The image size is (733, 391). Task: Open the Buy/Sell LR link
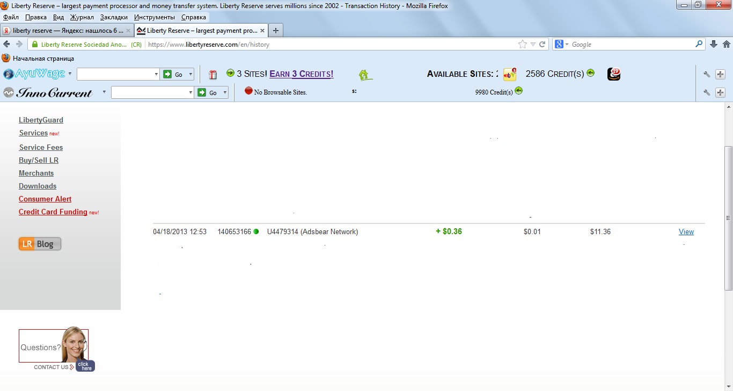tap(39, 160)
